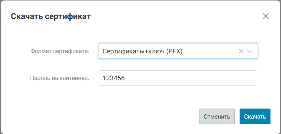Click the Пароль на контейнер label
Screen dimensions: 281x134
point(59,78)
